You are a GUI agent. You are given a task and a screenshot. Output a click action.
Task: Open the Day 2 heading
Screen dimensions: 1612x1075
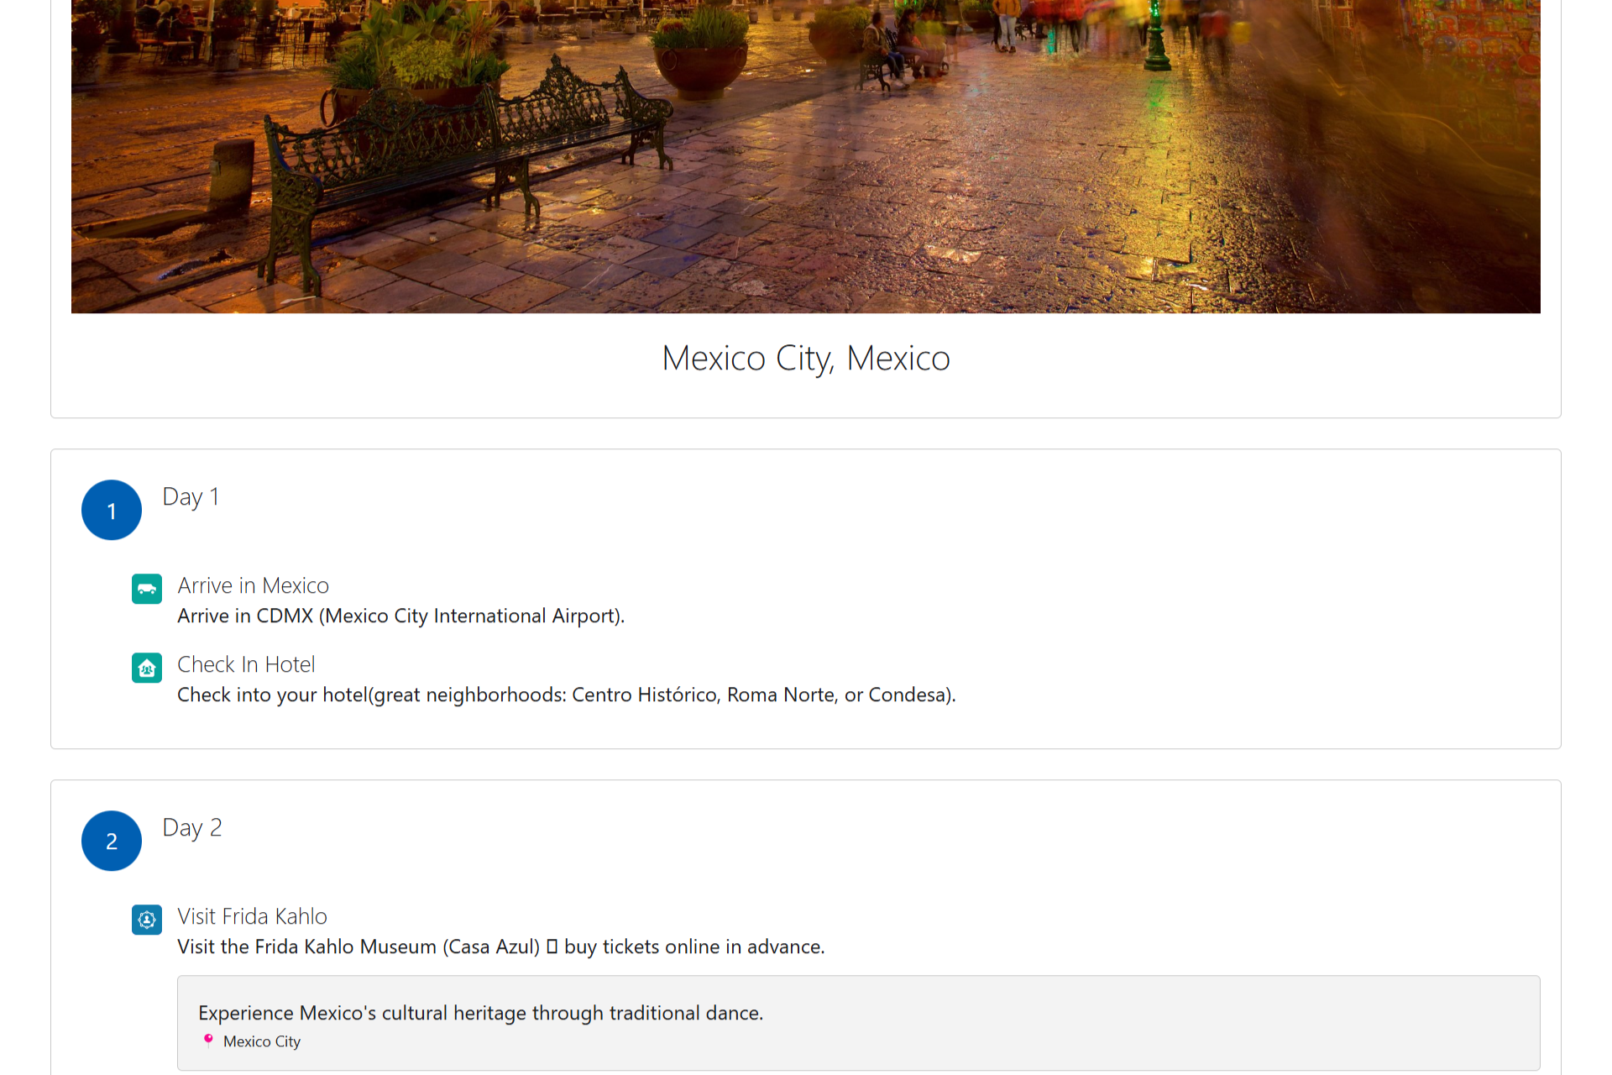pos(191,827)
